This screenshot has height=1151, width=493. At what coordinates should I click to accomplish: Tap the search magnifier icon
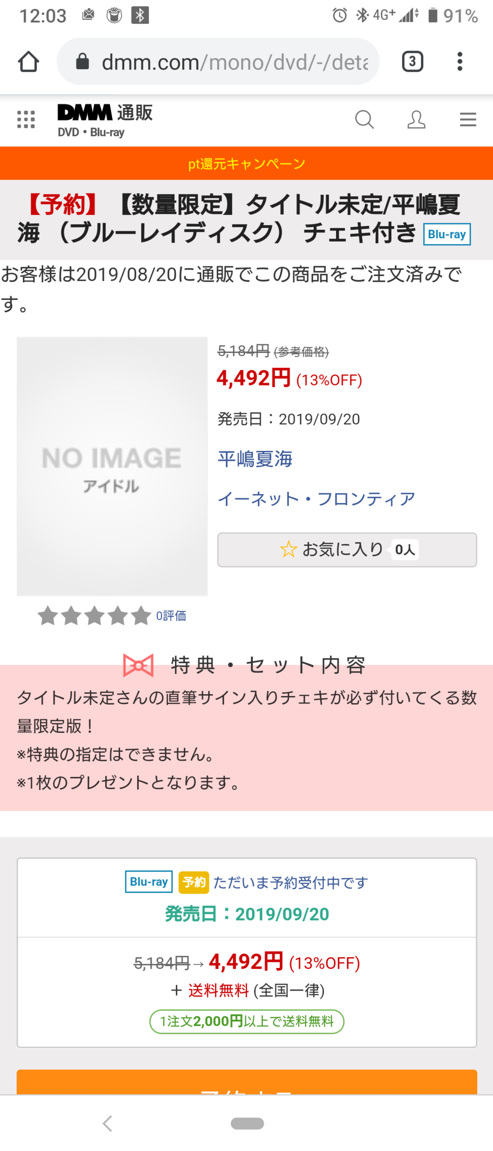364,120
